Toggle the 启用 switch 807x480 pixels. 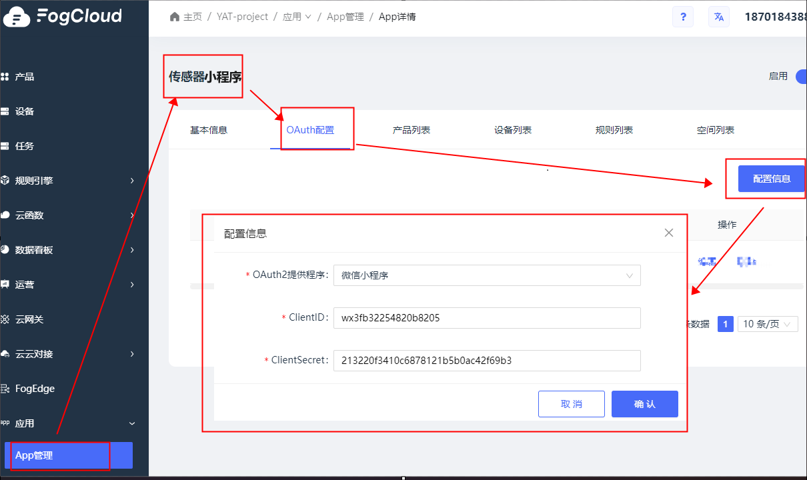tap(801, 76)
